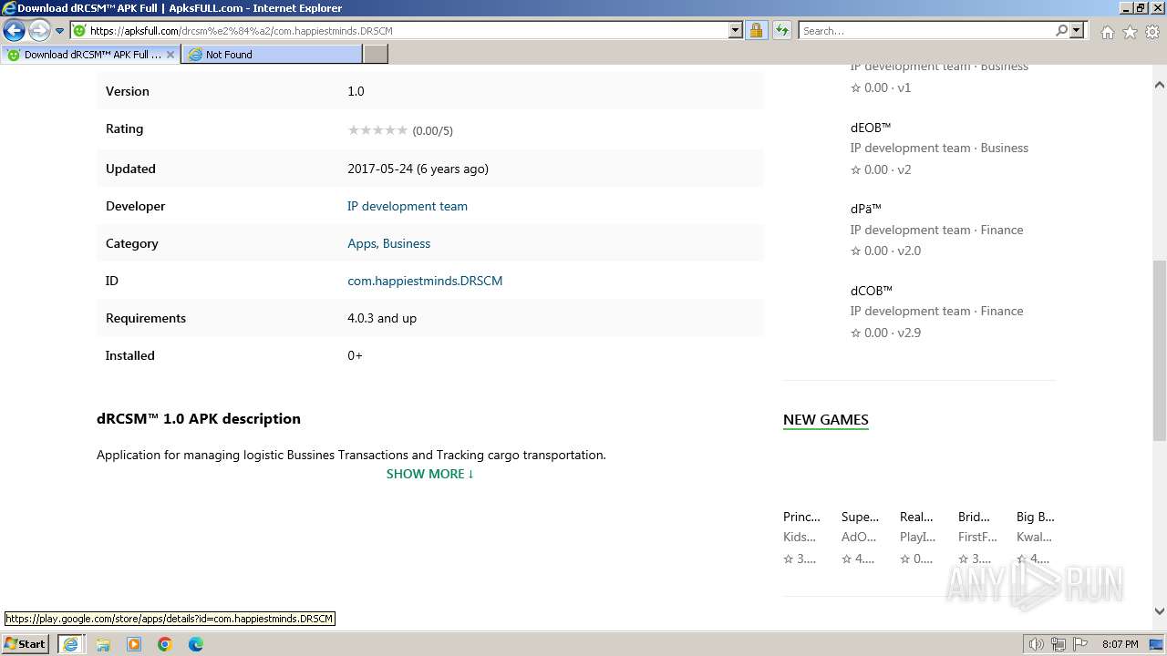Open Favorites star icon
The image size is (1167, 656).
[1130, 32]
